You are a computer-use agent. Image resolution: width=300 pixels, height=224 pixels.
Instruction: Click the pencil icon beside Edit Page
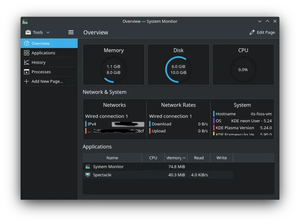(x=252, y=33)
